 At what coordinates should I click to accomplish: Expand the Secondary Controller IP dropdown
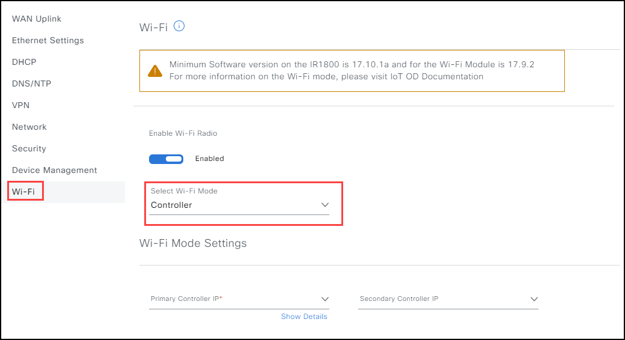pyautogui.click(x=448, y=299)
